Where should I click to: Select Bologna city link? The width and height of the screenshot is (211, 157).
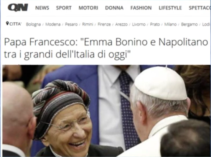[33, 24]
